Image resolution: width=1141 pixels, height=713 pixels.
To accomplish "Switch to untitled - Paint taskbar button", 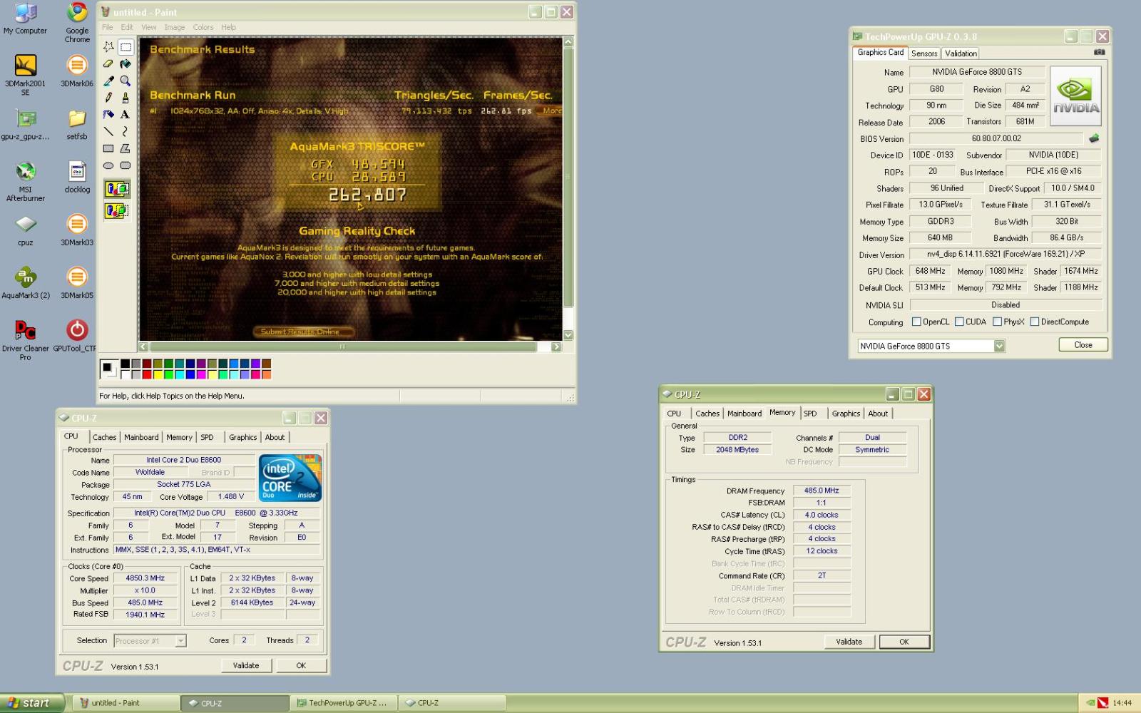I will click(126, 703).
